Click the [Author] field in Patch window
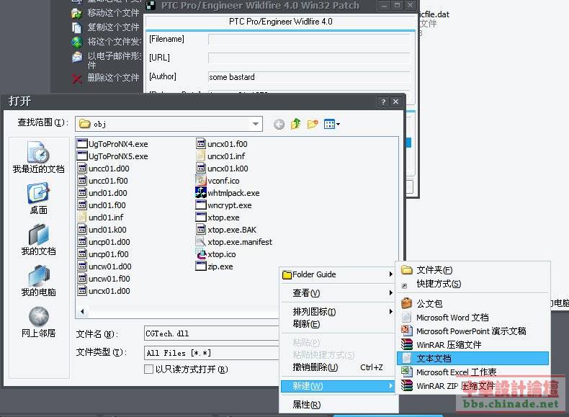Screen dimensions: 569x417 (309, 77)
